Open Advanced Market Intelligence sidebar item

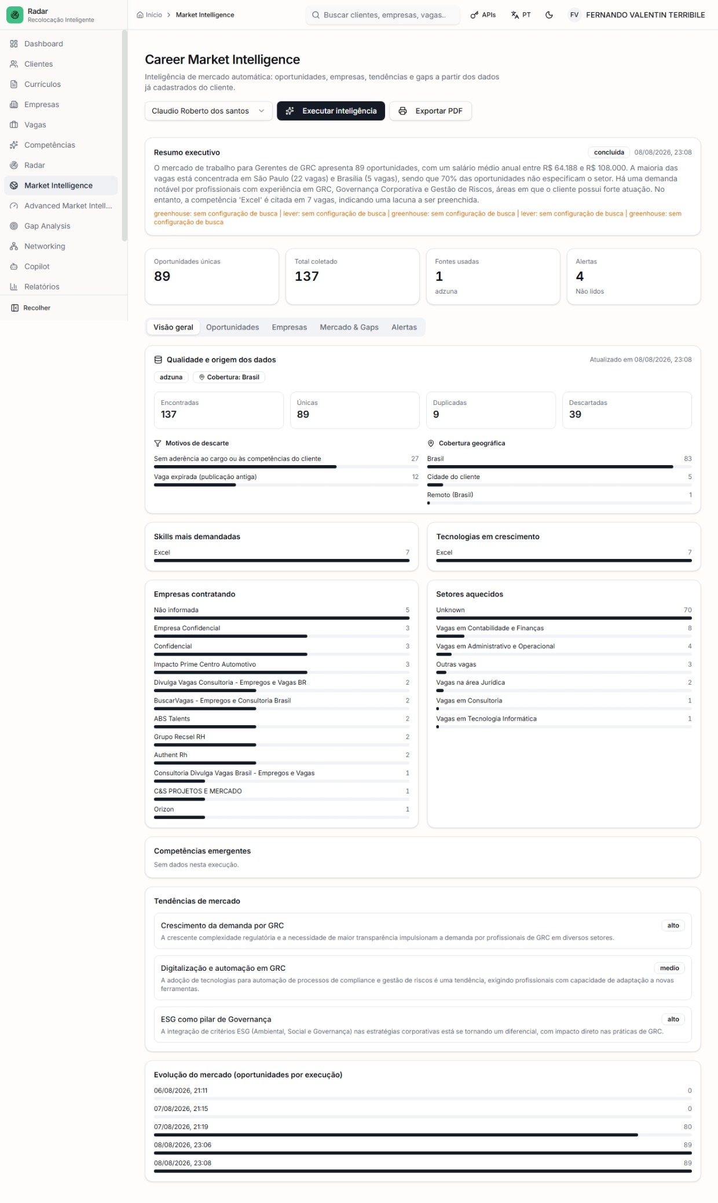click(x=61, y=206)
